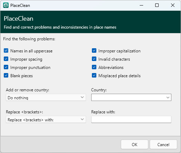Minimize the PlaceClean window
This screenshot has height=153, width=181.
141,5
